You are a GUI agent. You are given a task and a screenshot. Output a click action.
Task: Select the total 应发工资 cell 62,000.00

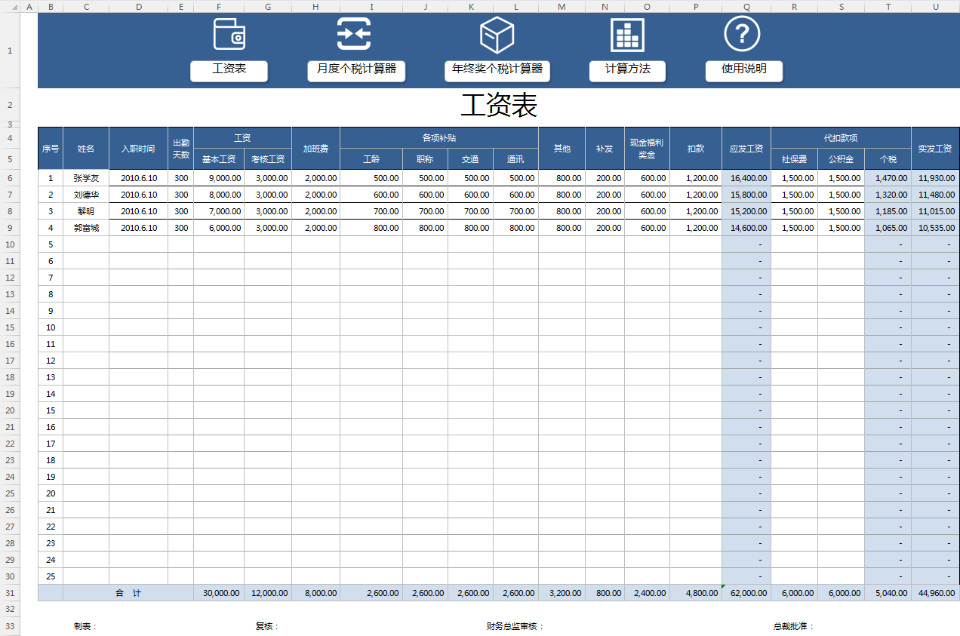tap(746, 593)
